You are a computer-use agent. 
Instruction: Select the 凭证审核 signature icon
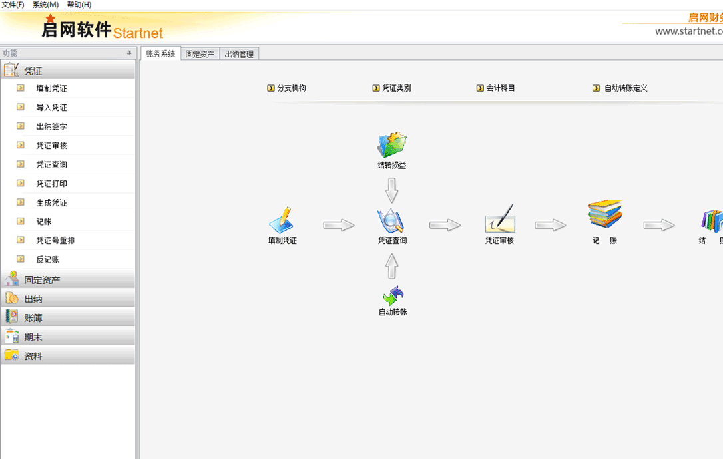tap(499, 219)
